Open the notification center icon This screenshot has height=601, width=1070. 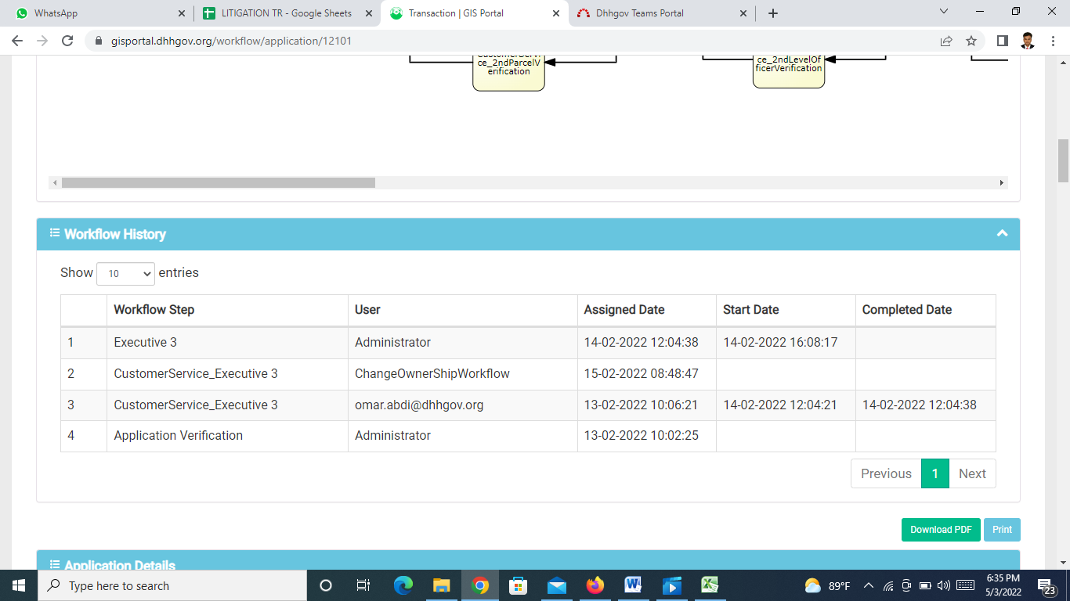point(1047,587)
